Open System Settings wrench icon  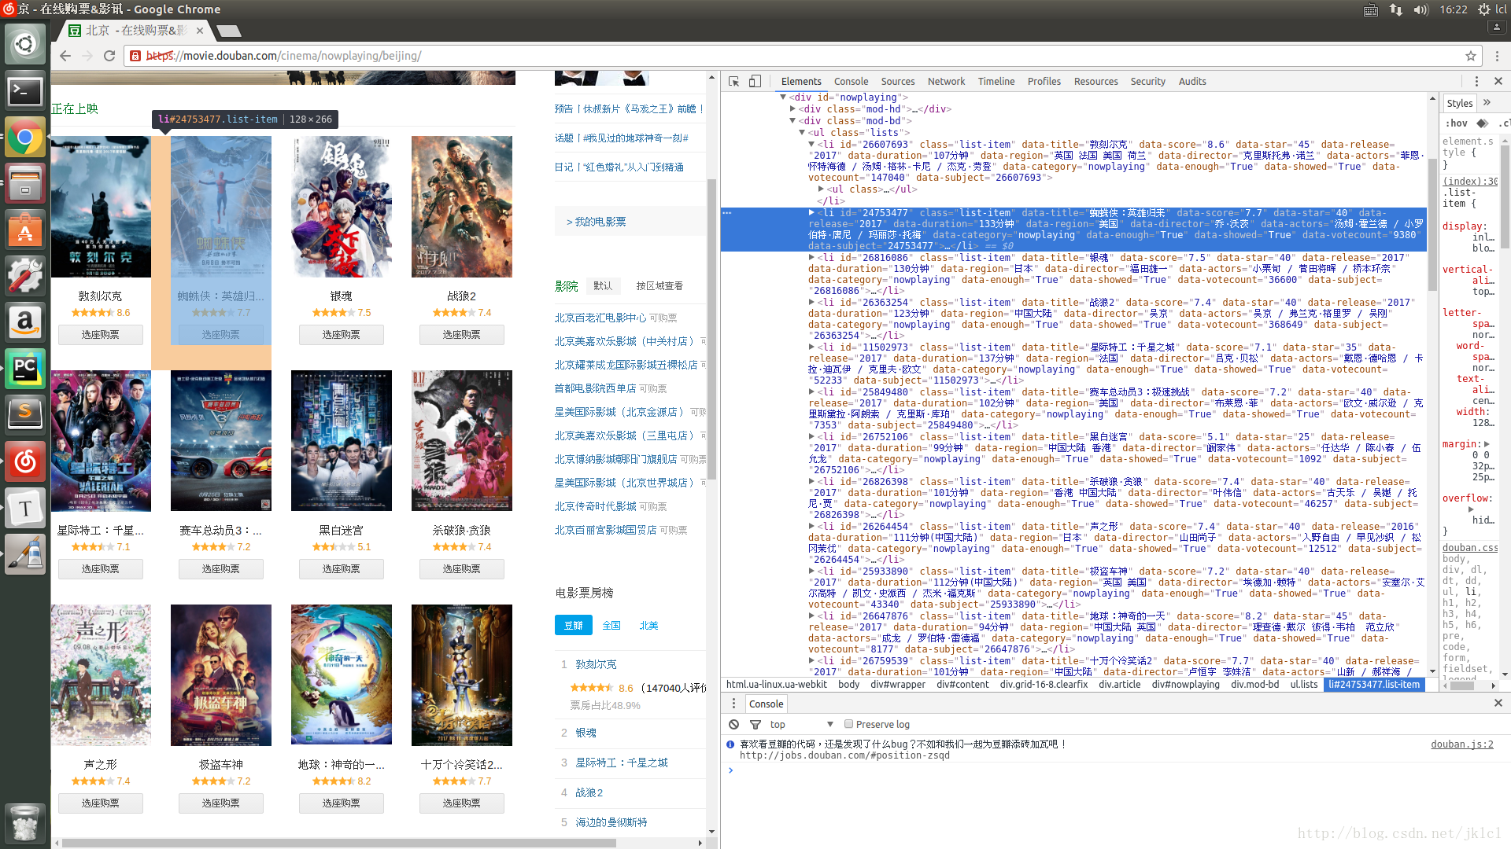pos(25,276)
